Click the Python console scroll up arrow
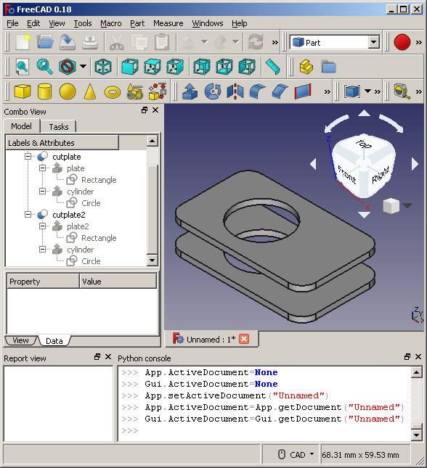This screenshot has width=427, height=468. click(x=417, y=372)
